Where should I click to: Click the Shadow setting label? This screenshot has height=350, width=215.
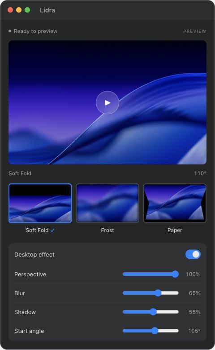click(25, 312)
